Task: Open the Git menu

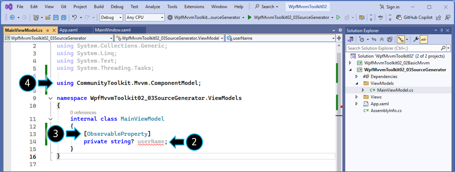Action: point(64,7)
